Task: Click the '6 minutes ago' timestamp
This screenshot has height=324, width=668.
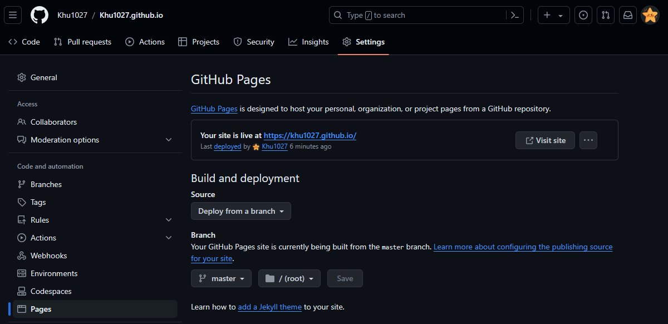Action: pos(311,146)
